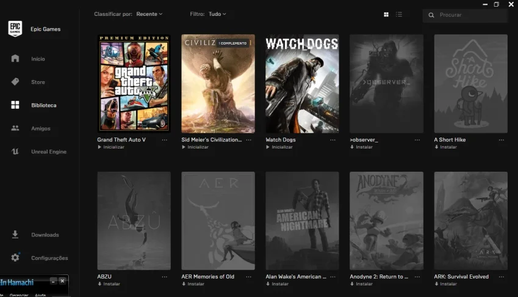Image resolution: width=518 pixels, height=297 pixels.
Task: Click Anodyne 2 cover art
Action: point(387,221)
